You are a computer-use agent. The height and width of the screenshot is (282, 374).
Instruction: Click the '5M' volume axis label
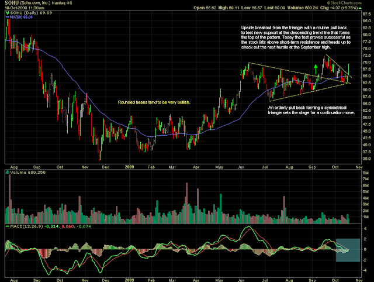365,192
